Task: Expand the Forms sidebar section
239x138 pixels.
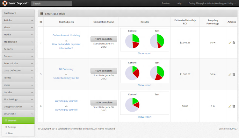Action: (18, 78)
